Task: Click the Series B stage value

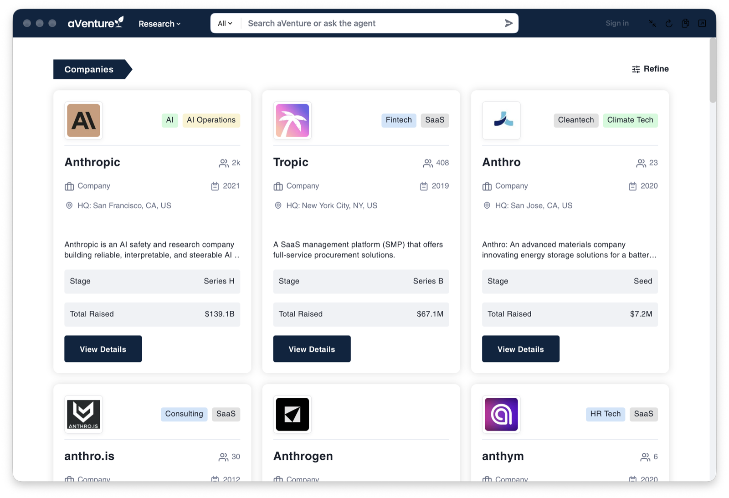Action: coord(428,281)
